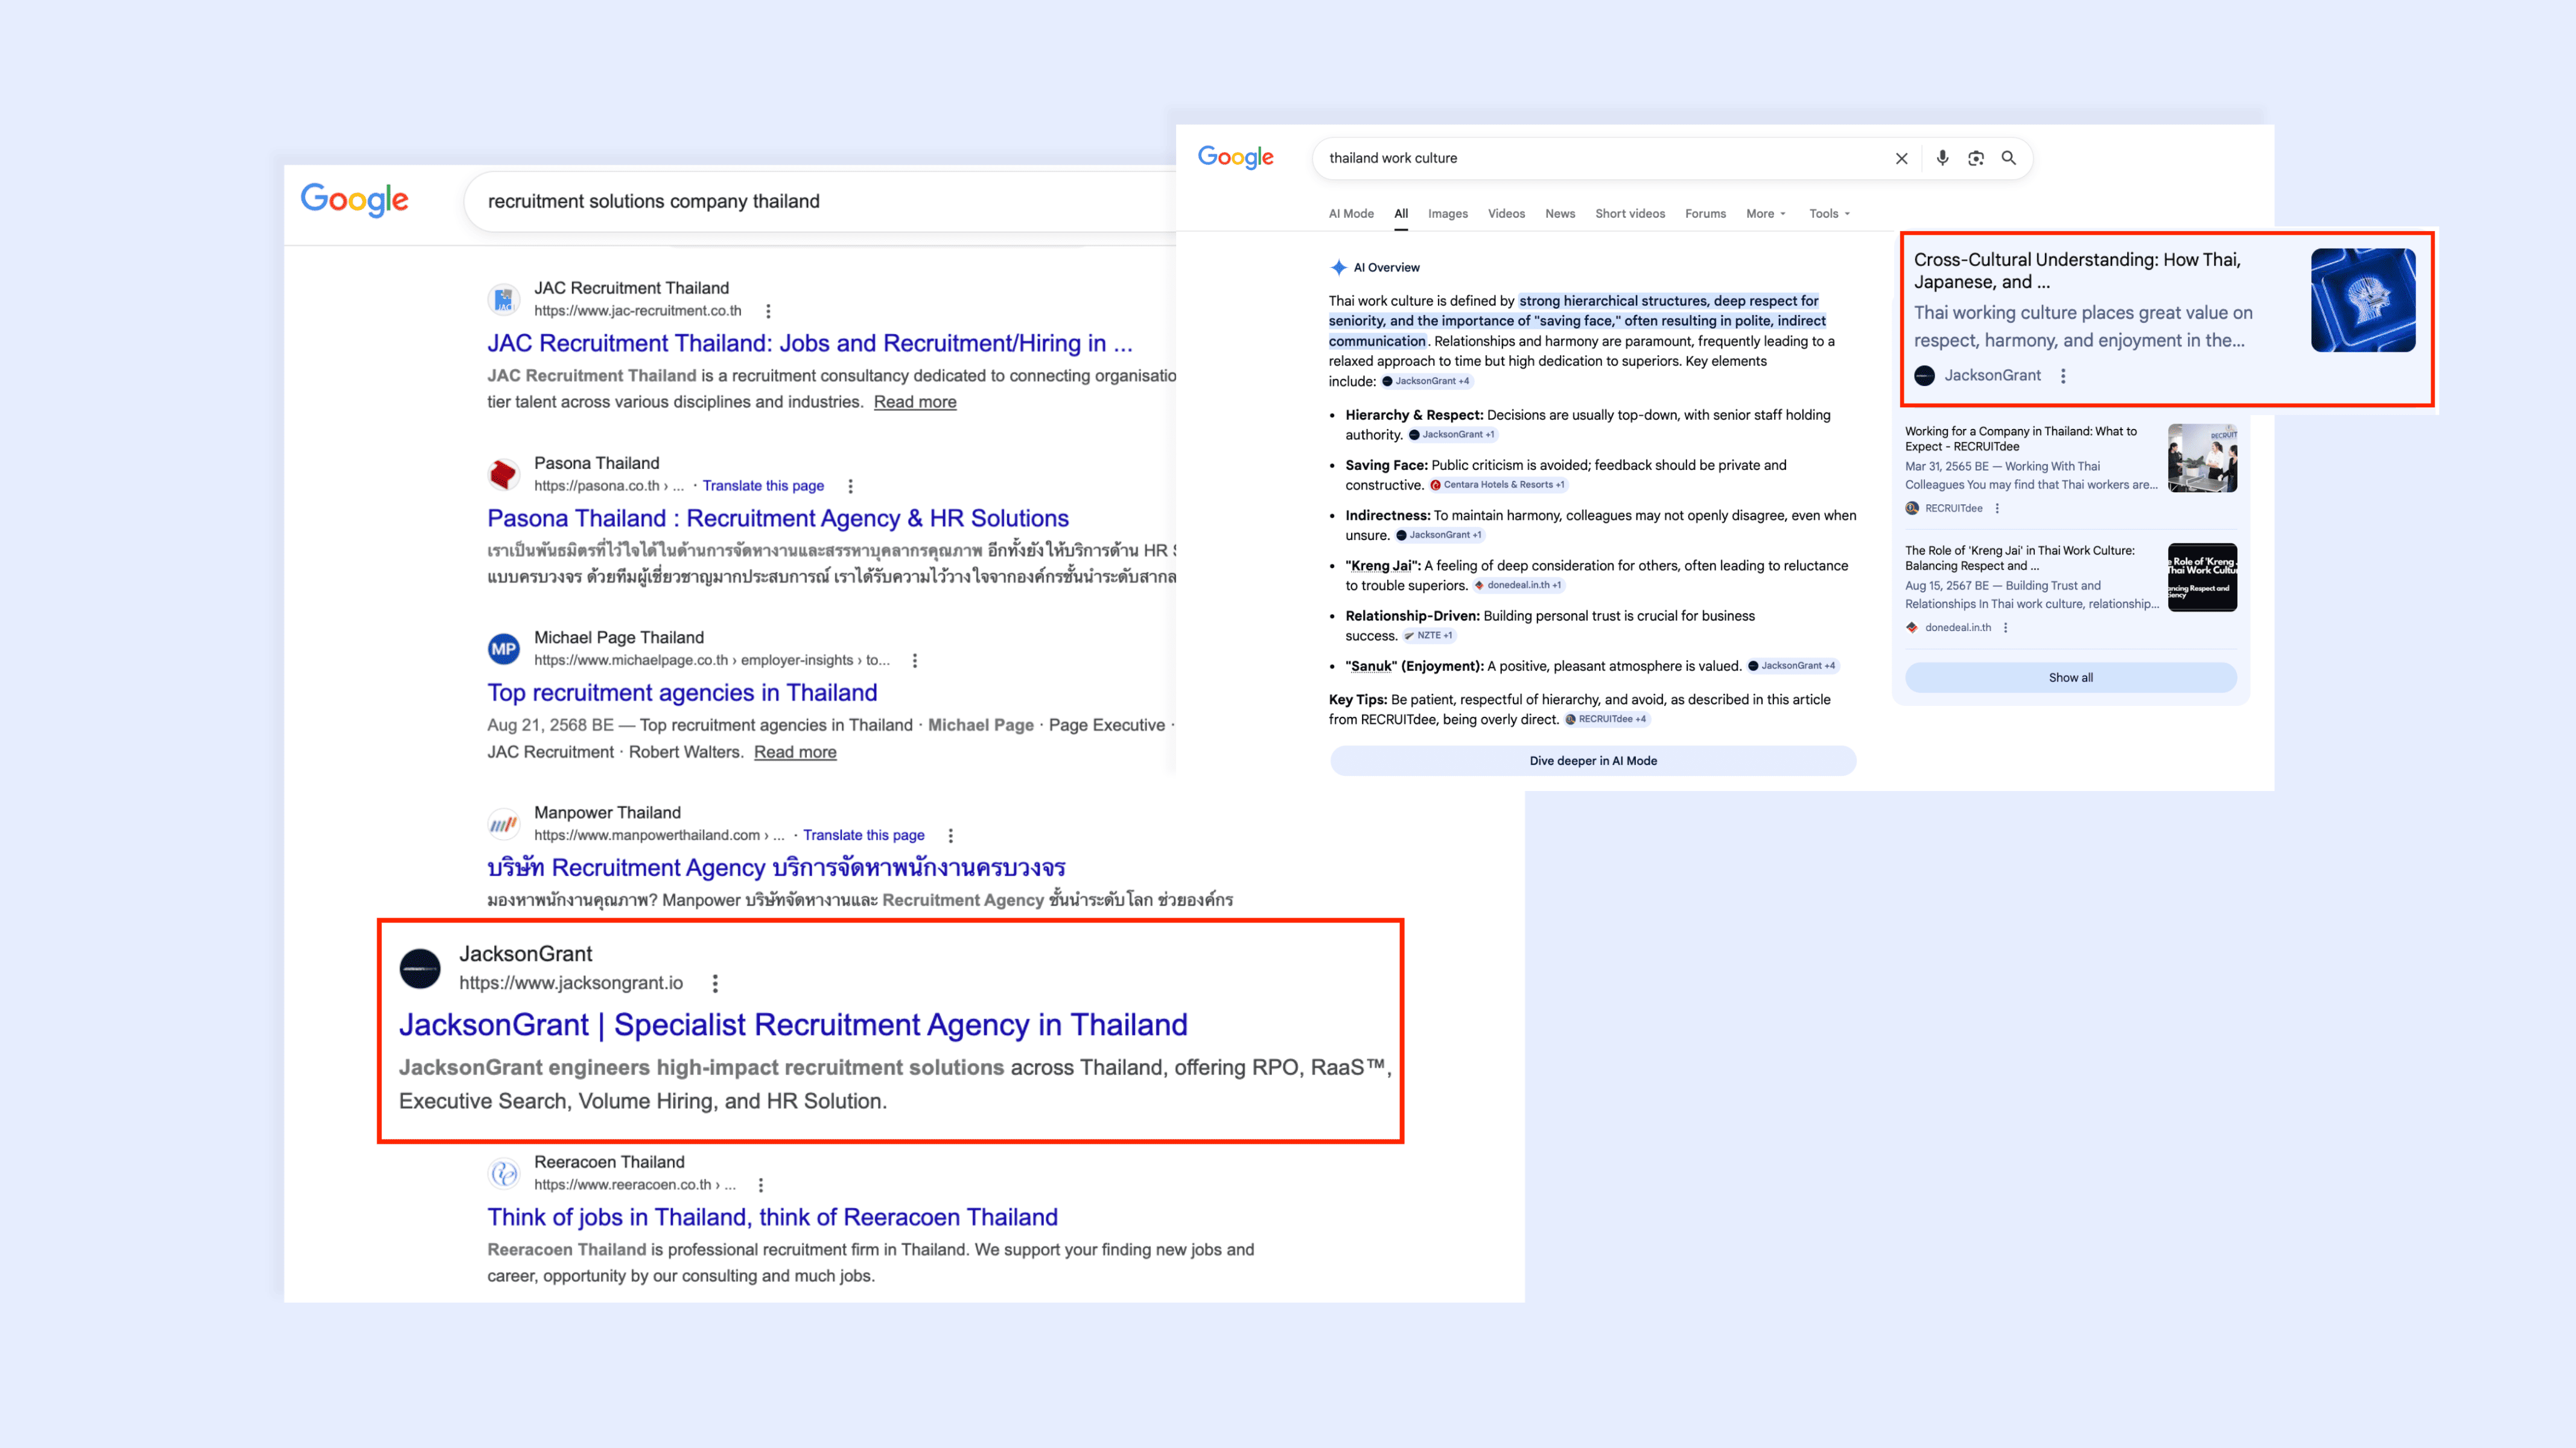This screenshot has width=2576, height=1448.
Task: Open three-dot menu beside RECRUITdee source
Action: pyautogui.click(x=1997, y=508)
